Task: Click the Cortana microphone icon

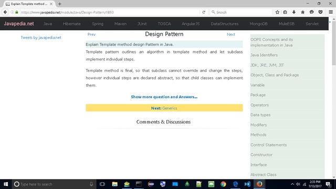Action: (91, 184)
